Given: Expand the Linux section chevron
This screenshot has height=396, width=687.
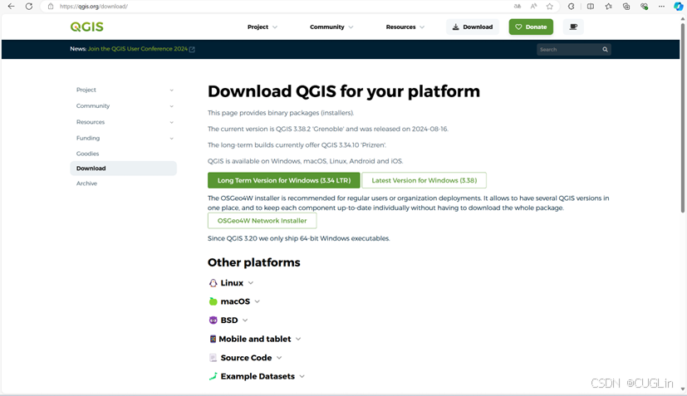Looking at the screenshot, I should (251, 283).
